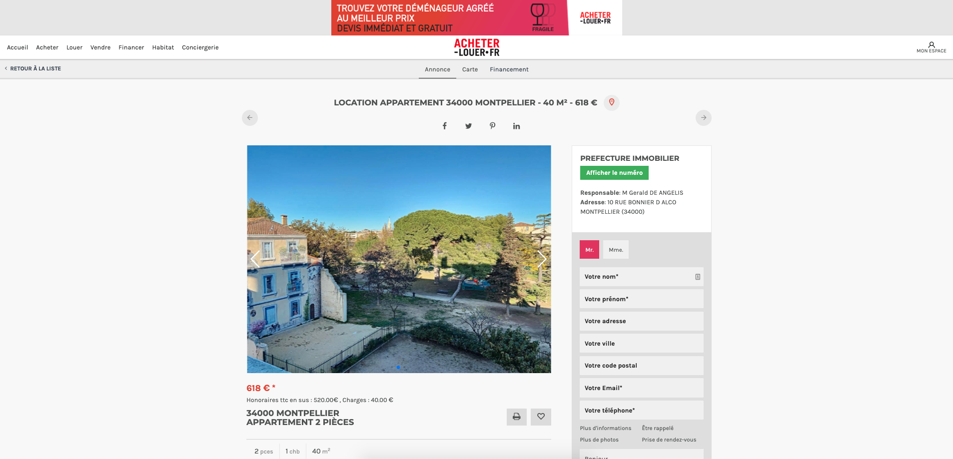The width and height of the screenshot is (953, 459).
Task: Click the Votre adresse field
Action: pos(642,321)
